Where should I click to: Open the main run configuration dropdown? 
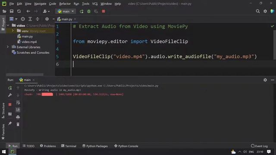coord(66,12)
